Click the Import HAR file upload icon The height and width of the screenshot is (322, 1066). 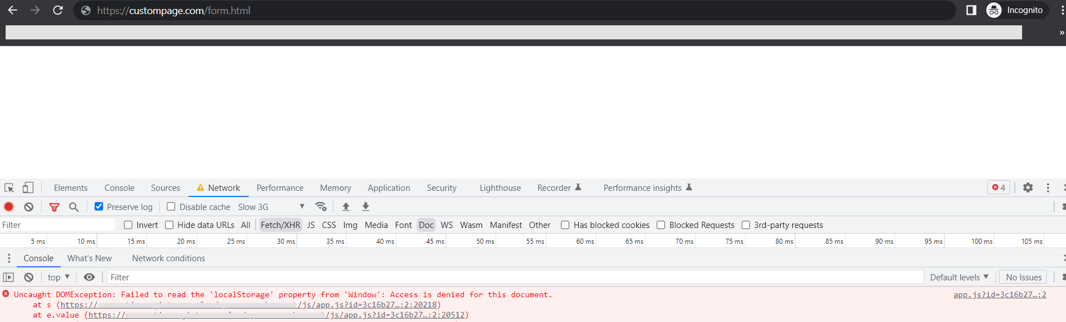(x=346, y=207)
